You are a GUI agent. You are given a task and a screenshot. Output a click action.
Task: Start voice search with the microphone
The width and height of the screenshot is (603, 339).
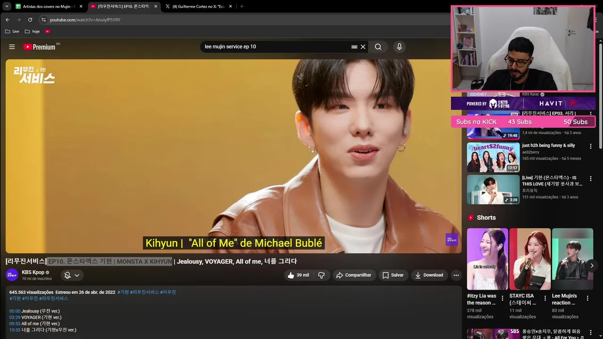point(399,47)
